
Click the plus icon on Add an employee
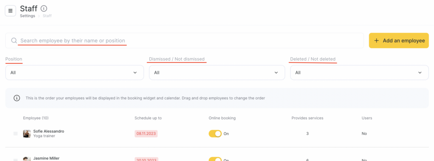pos(376,41)
